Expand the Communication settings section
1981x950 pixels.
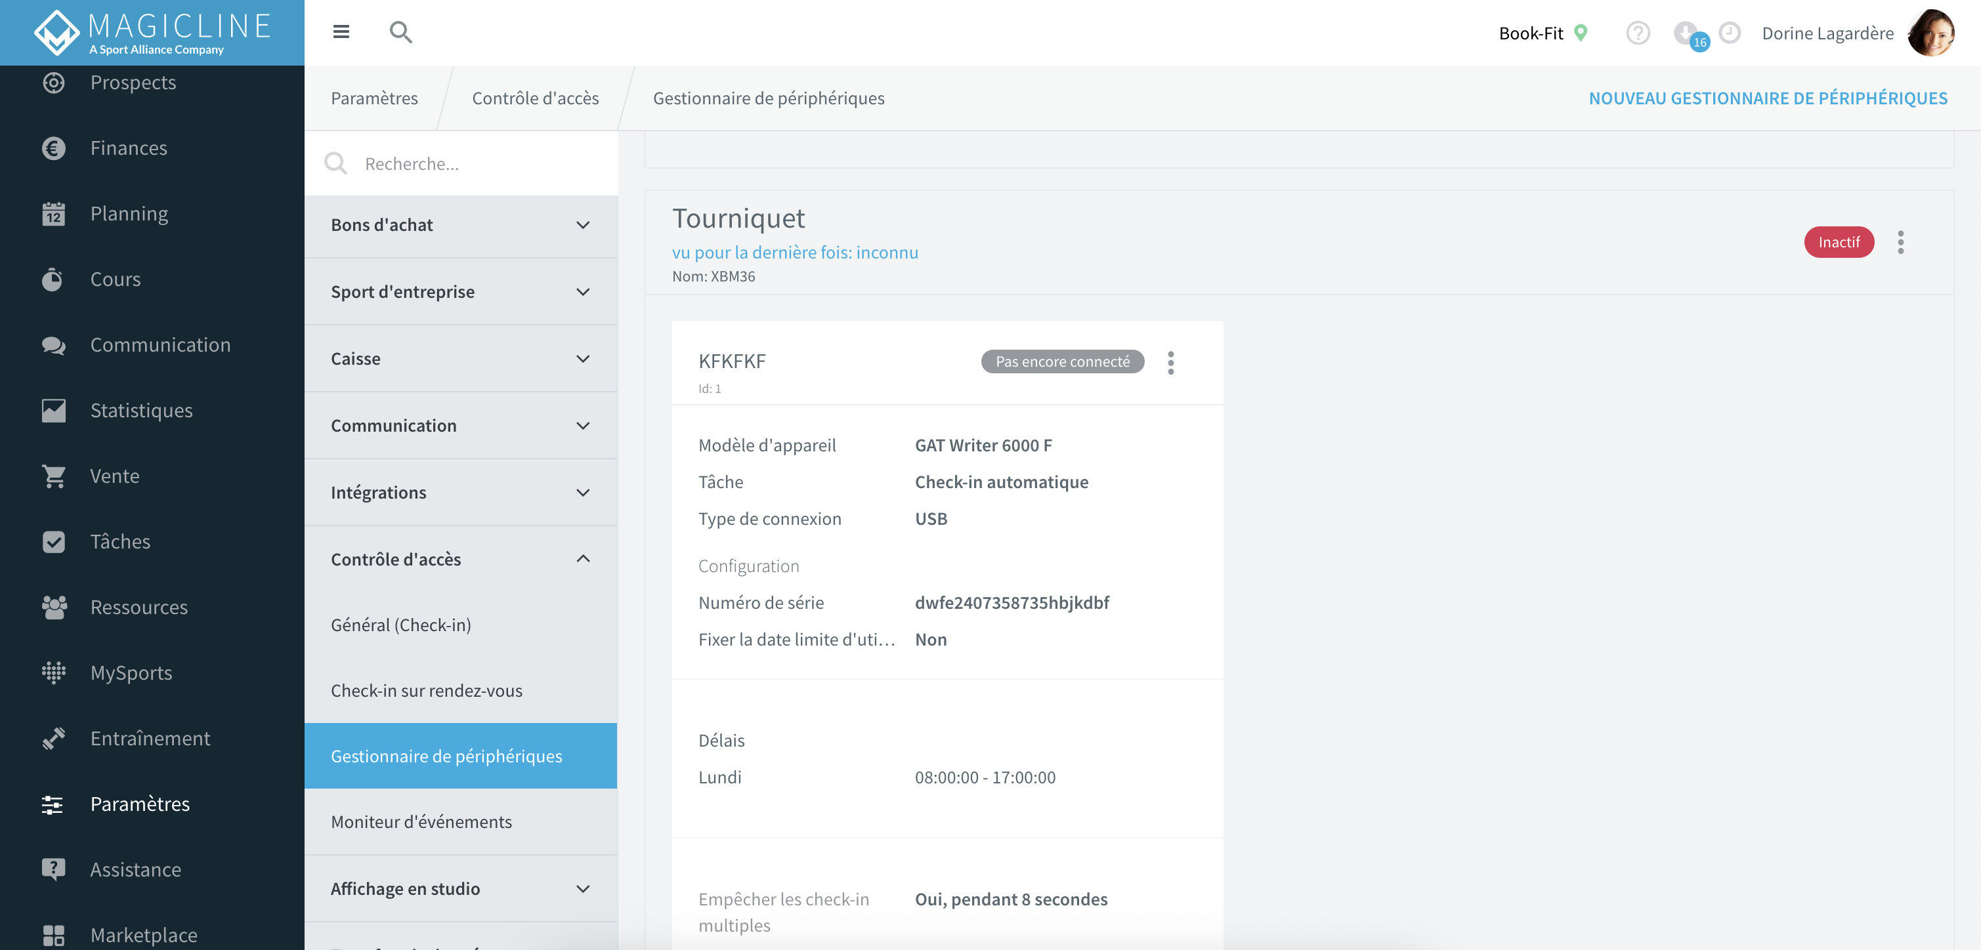tap(461, 426)
